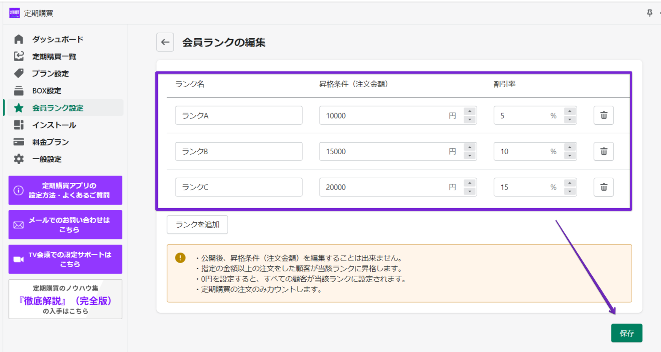Screen dimensions: 661x352
Task: Go to BOX設定 menu item
Action: 47,91
